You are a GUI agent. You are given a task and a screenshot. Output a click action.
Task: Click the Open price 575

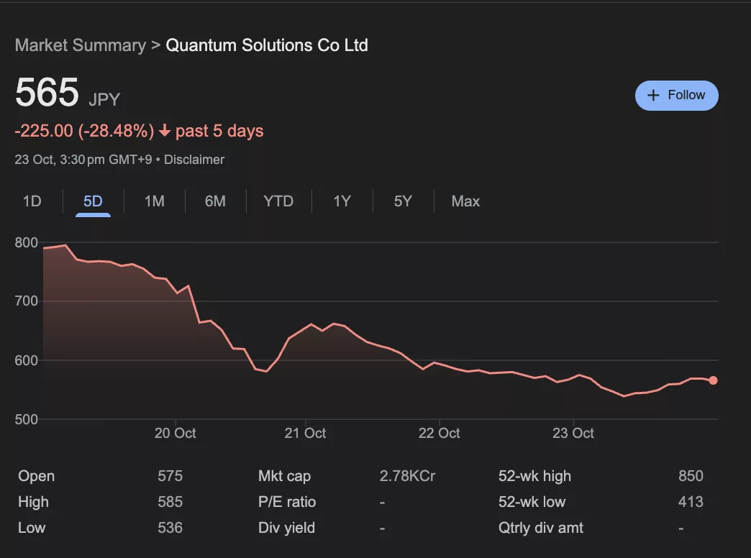[x=170, y=475]
